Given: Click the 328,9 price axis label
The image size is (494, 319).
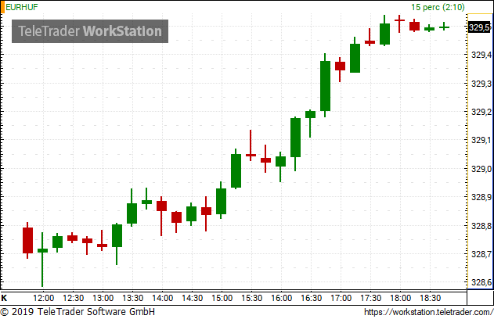Looking at the screenshot, I should [481, 197].
